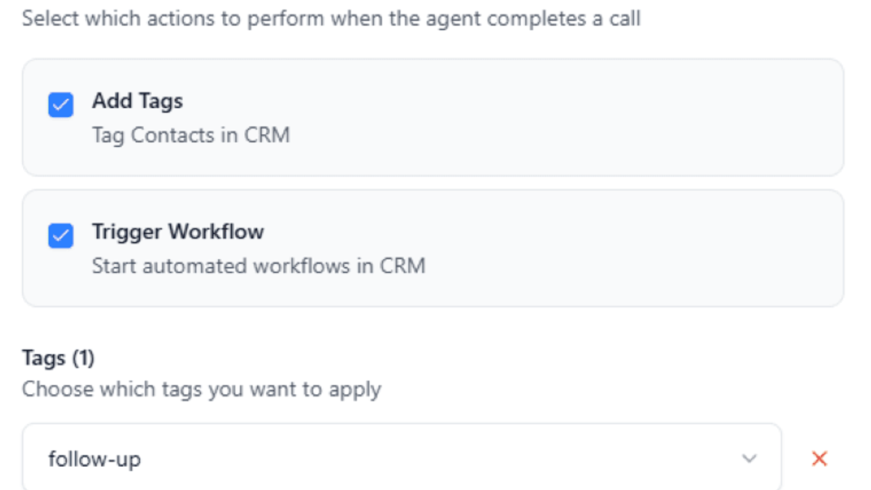Click the Select which actions to perform instruction

point(331,19)
